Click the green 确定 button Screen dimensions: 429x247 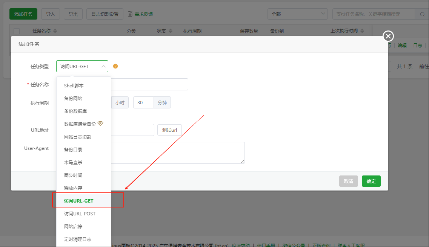coord(371,181)
